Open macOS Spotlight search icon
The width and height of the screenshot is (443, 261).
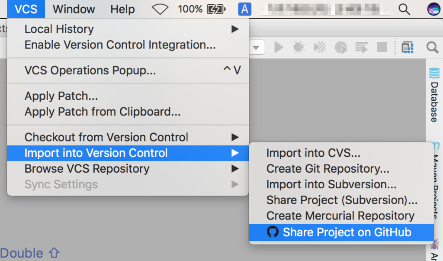coord(404,9)
